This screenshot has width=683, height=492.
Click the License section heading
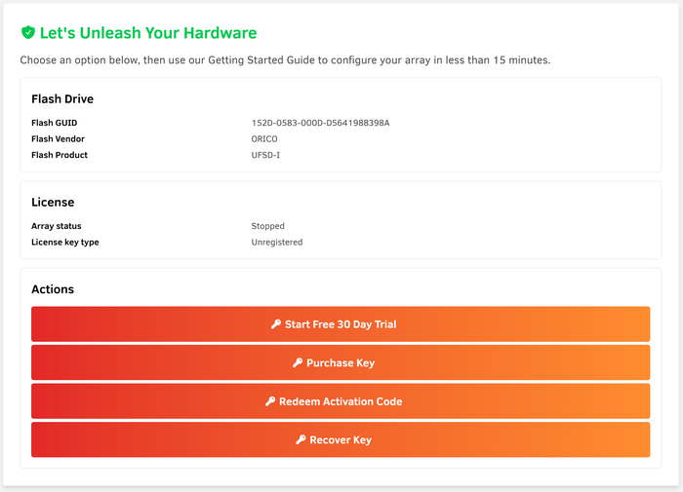(53, 203)
